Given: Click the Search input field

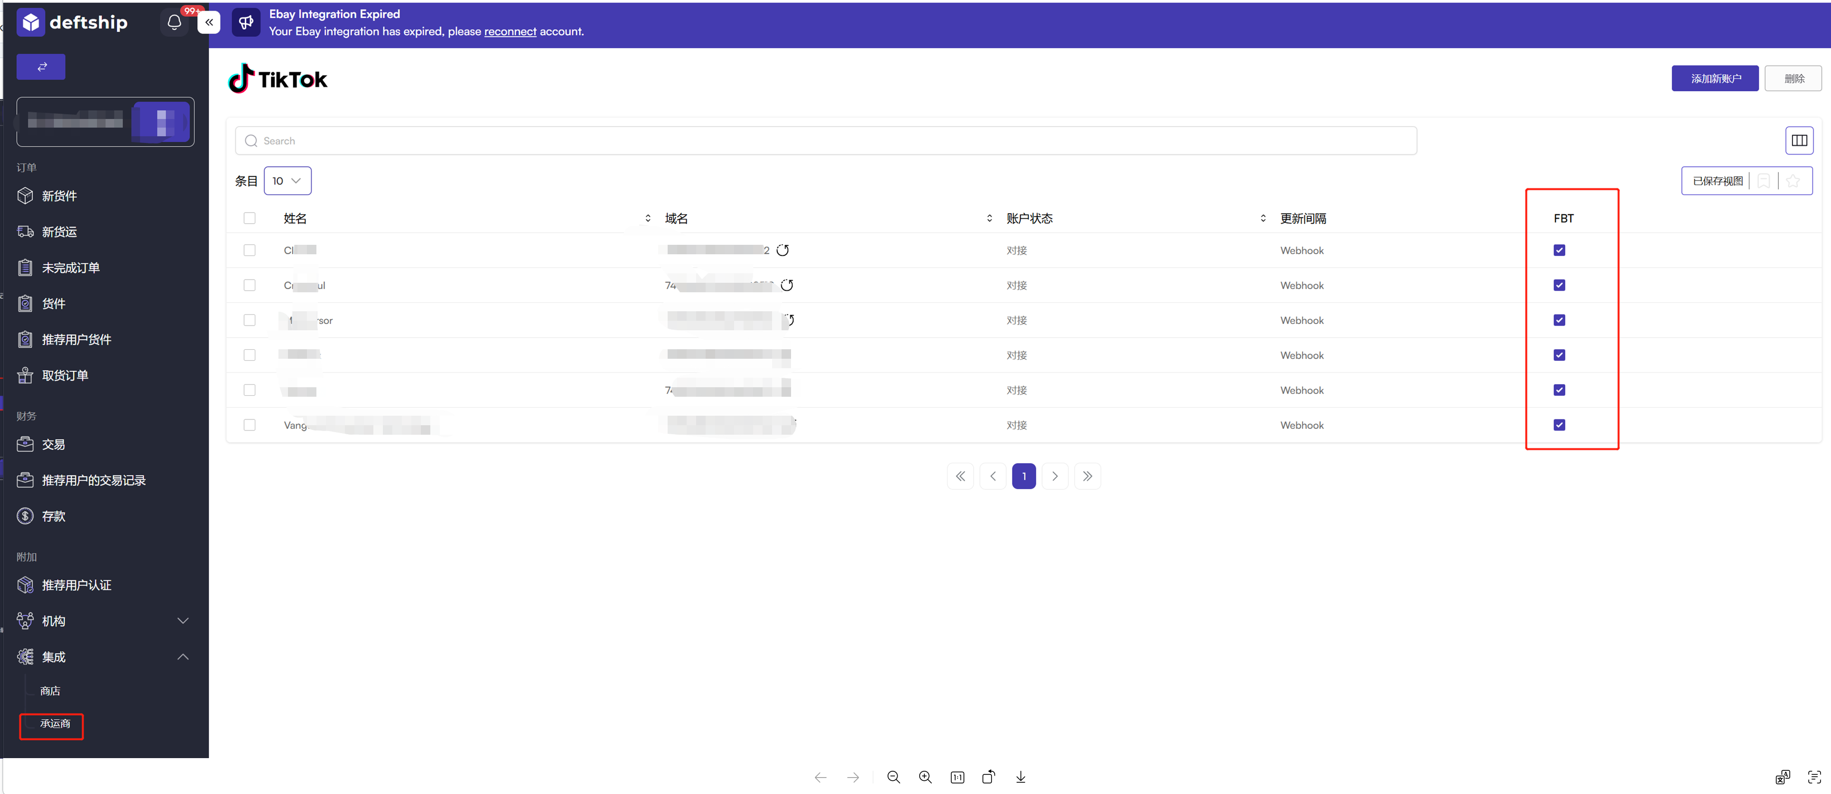Looking at the screenshot, I should 826,141.
